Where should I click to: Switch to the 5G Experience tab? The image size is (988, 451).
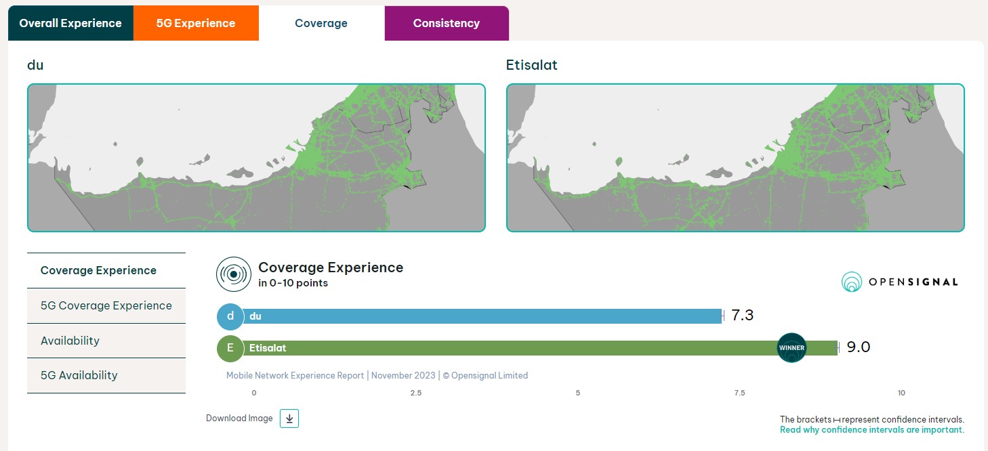click(196, 23)
